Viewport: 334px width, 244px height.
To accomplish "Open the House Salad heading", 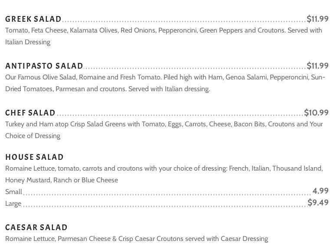I will (35, 157).
